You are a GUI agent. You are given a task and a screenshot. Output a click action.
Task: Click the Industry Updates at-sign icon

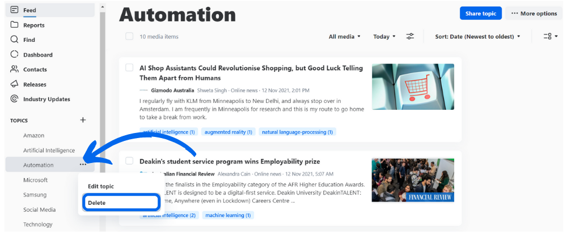pos(14,98)
